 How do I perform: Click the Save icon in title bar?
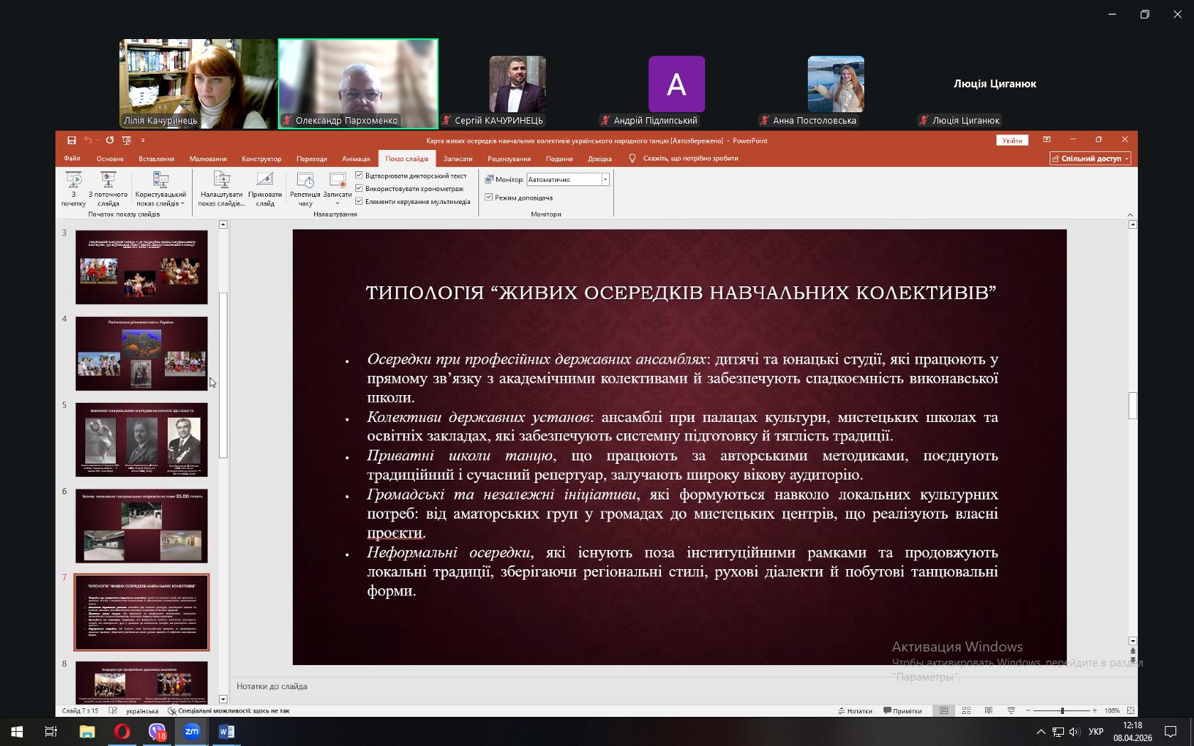(72, 141)
